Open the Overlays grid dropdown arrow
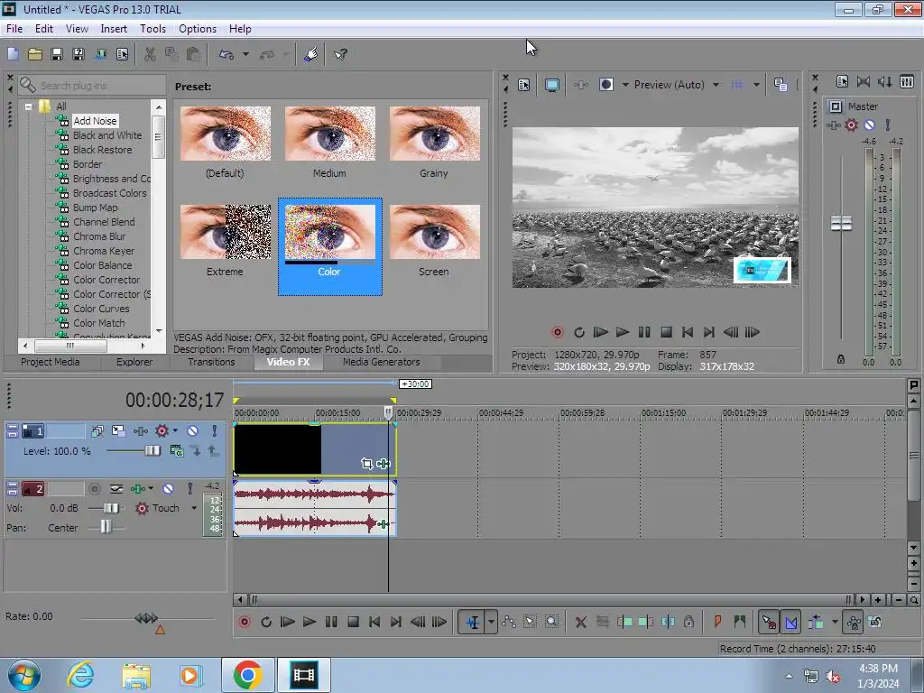The image size is (924, 693). click(756, 85)
